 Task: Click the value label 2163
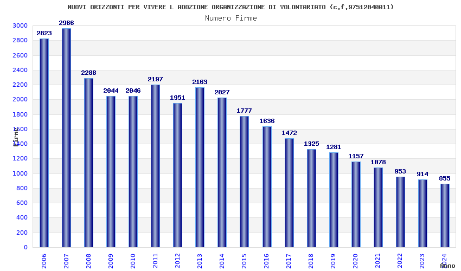(x=200, y=82)
